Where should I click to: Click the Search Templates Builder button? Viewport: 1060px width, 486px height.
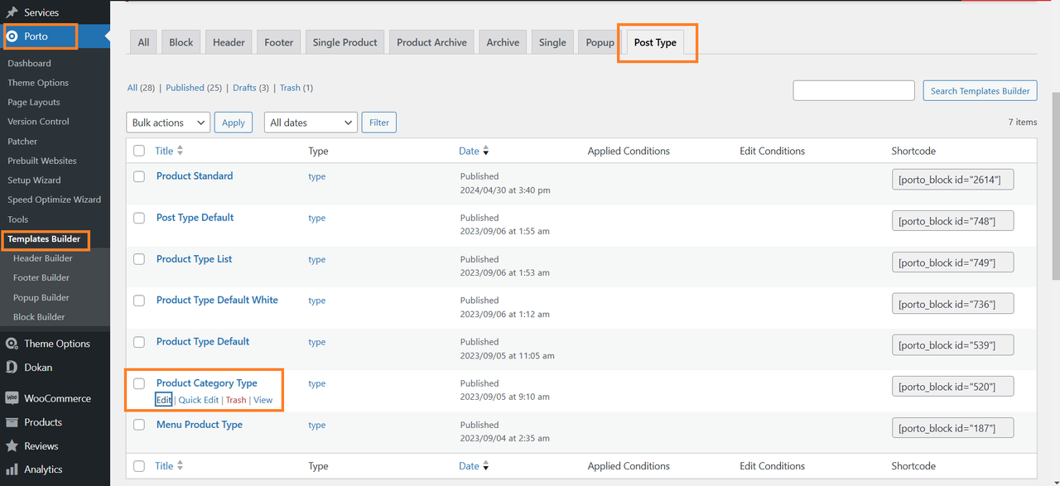tap(980, 91)
